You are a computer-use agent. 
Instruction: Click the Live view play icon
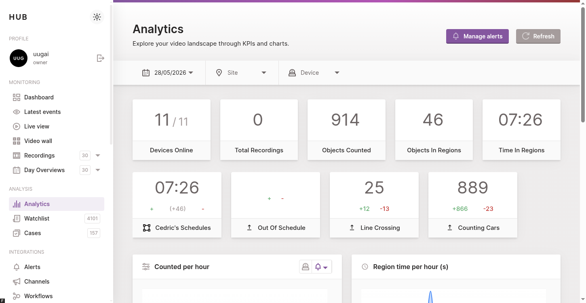(x=17, y=126)
